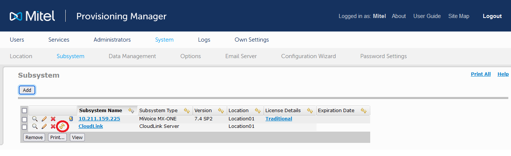Image resolution: width=511 pixels, height=156 pixels.
Task: Click the Expiration Date column header
Action: [x=336, y=111]
